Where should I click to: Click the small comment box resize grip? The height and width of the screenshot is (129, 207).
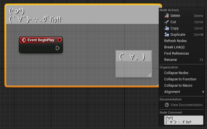[150, 75]
